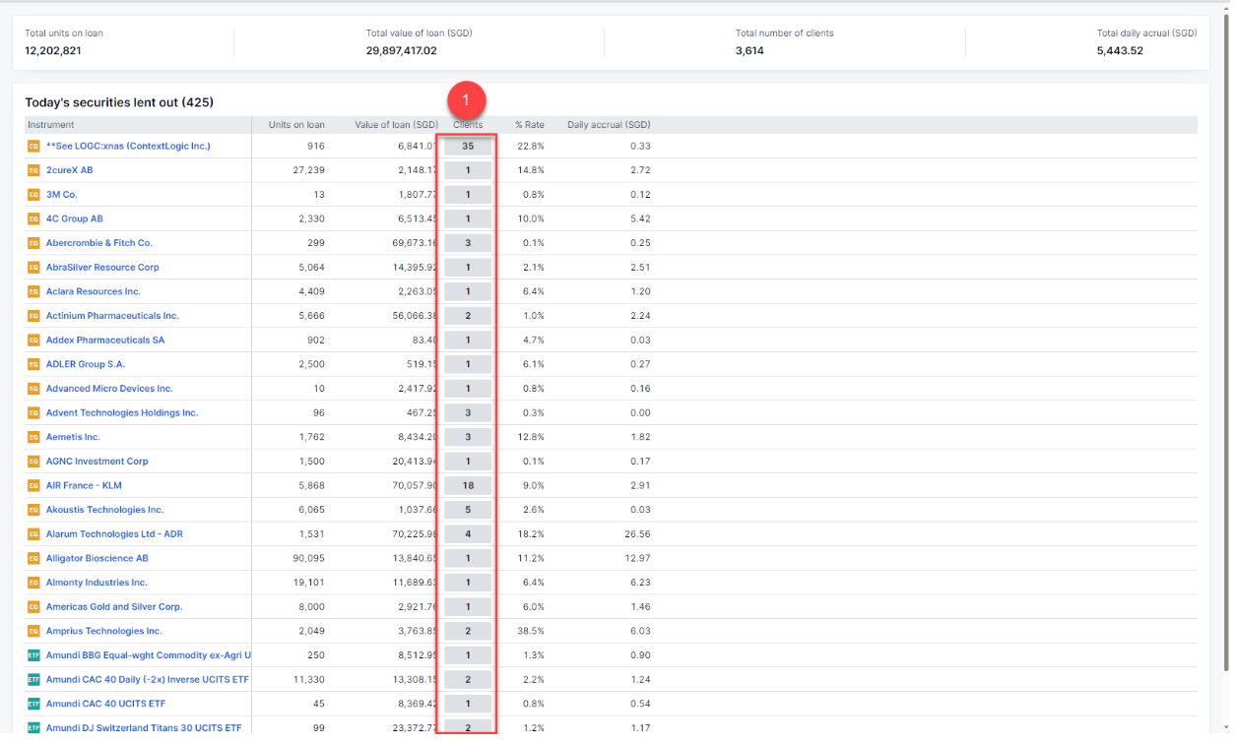This screenshot has width=1238, height=744.
Task: Click the ETF icon for Amundi BBG Equal-wght Commodity
Action: 33,655
